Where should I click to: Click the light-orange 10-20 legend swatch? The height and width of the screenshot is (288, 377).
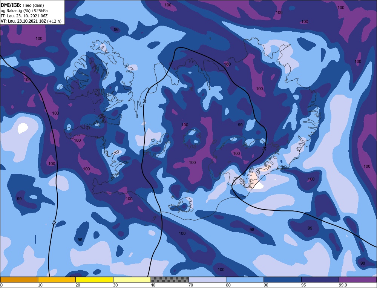[x=57, y=280]
